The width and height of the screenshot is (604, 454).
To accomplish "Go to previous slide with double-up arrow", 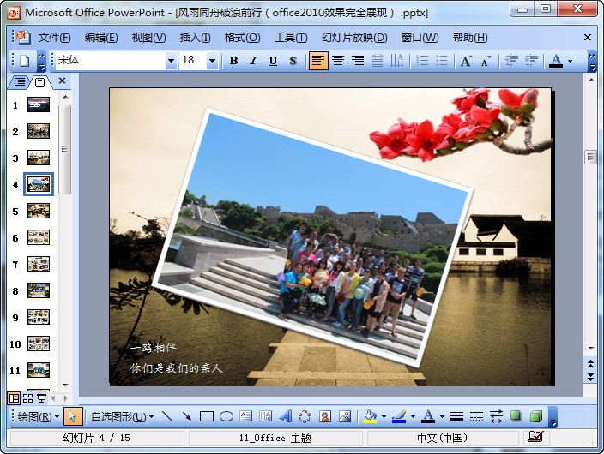I will [x=590, y=363].
